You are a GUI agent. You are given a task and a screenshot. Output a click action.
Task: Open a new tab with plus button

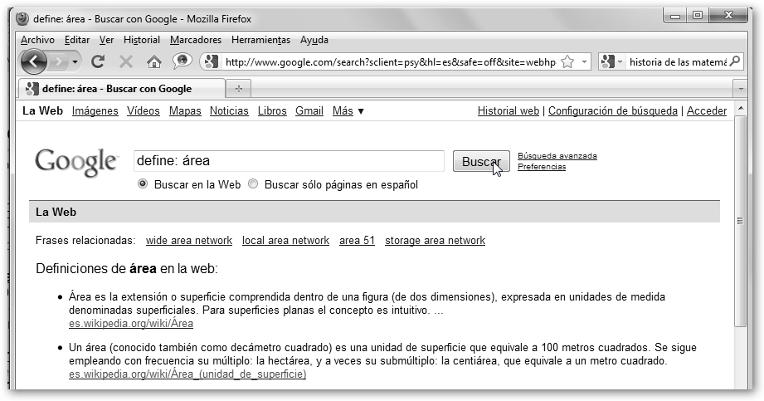[239, 89]
